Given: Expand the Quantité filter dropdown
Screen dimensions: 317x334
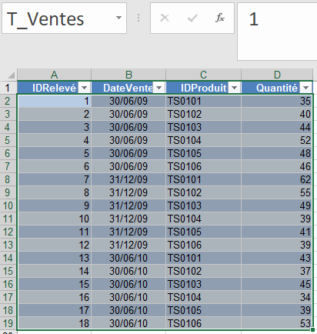Looking at the screenshot, I should (x=305, y=88).
